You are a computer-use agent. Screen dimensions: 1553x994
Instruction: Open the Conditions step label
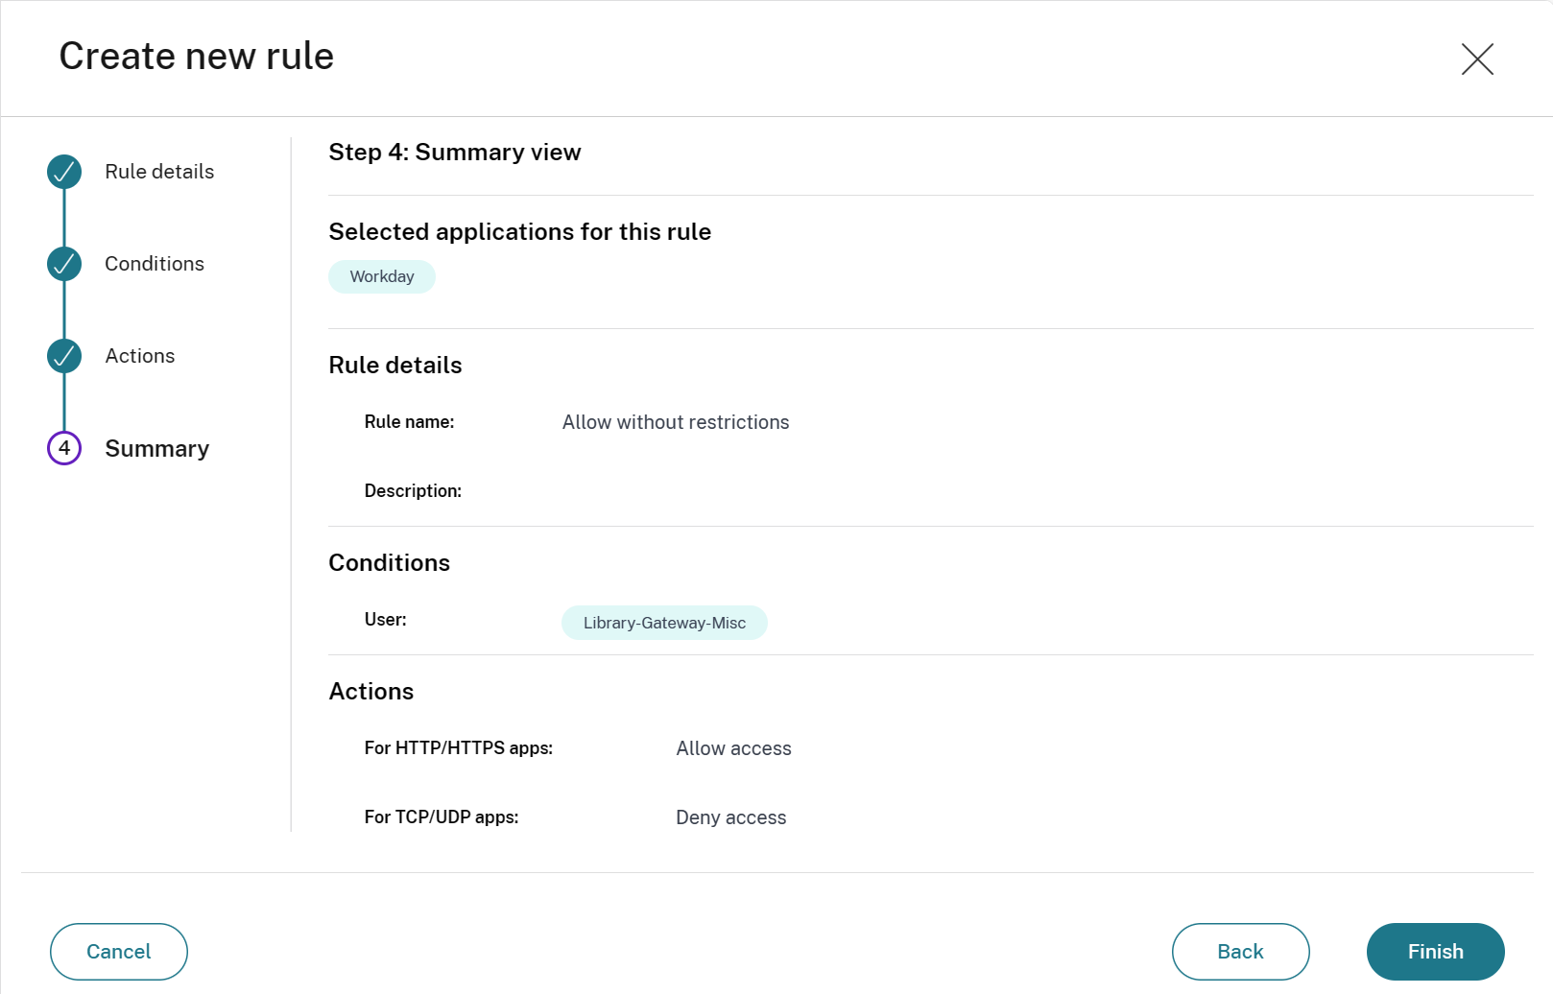pyautogui.click(x=155, y=264)
